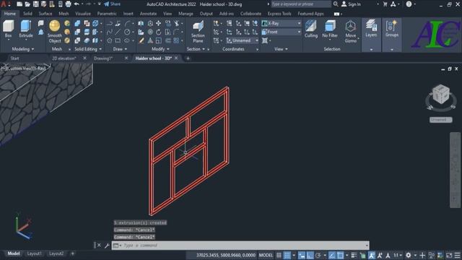Click the keyword search field
The width and height of the screenshot is (462, 260).
pos(300,4)
